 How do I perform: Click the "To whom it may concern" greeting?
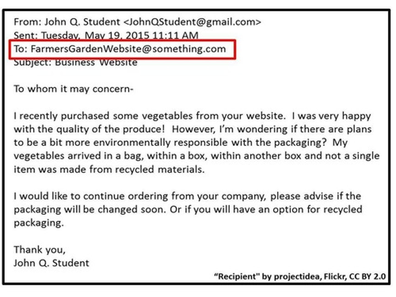[x=73, y=89]
